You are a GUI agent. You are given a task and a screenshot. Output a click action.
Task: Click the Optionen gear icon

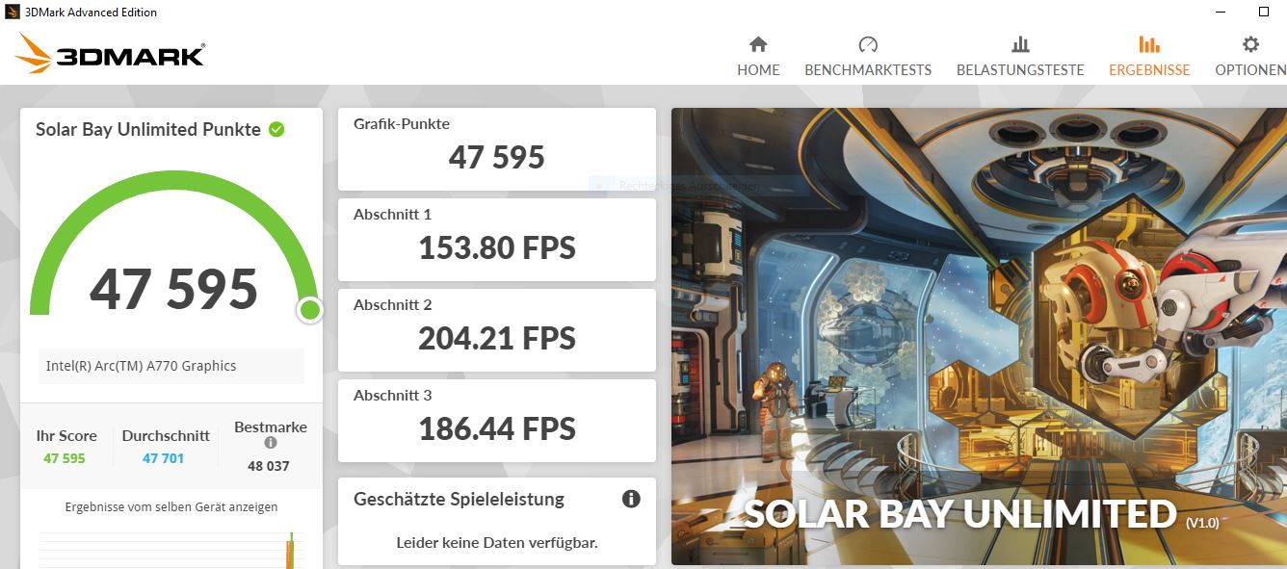tap(1250, 44)
